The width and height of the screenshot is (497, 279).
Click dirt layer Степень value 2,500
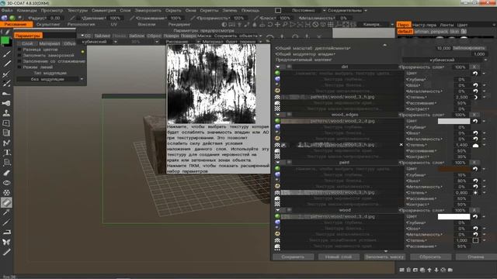(x=461, y=98)
